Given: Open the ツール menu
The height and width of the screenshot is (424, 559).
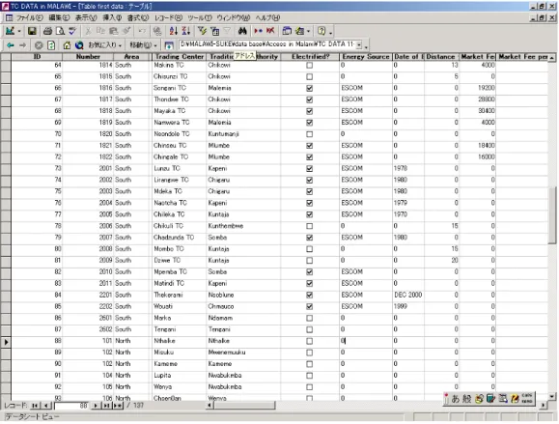Looking at the screenshot, I should [x=200, y=17].
